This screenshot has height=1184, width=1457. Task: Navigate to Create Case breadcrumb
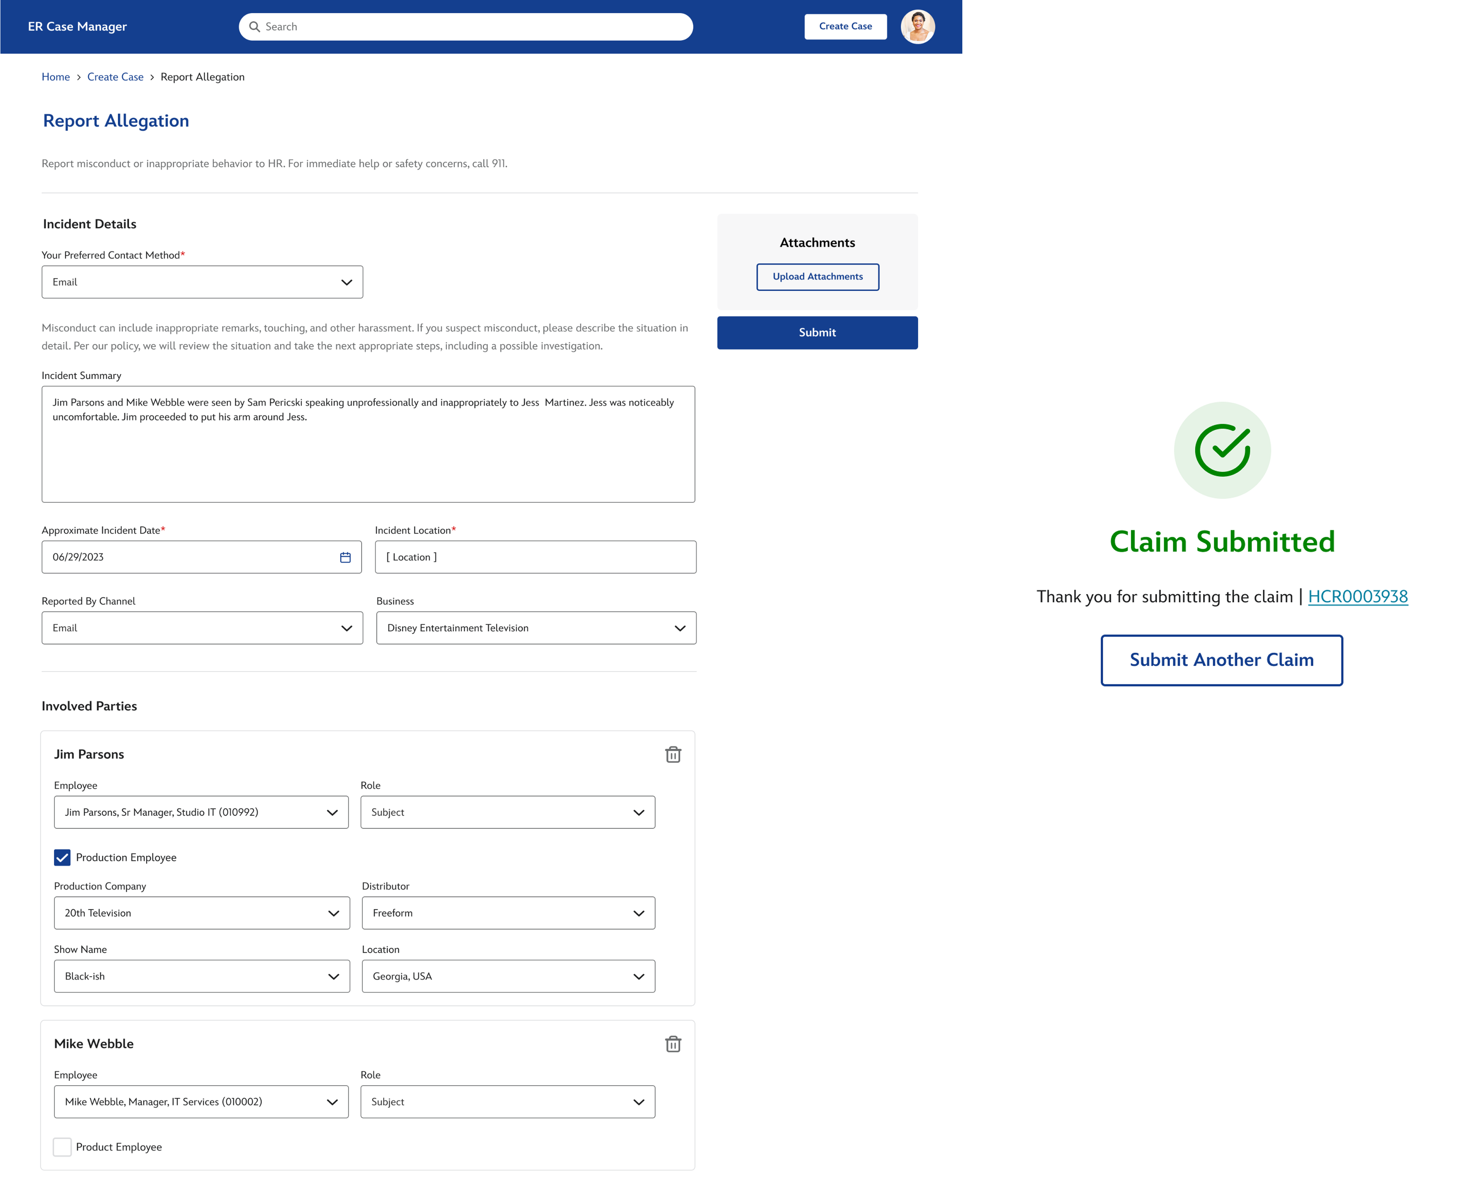coord(115,77)
